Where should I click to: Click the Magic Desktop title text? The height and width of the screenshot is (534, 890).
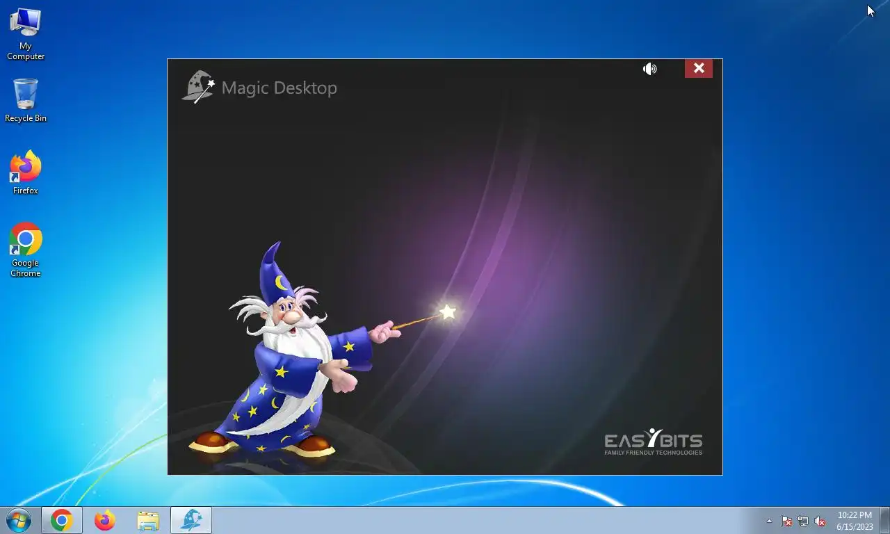(x=279, y=88)
